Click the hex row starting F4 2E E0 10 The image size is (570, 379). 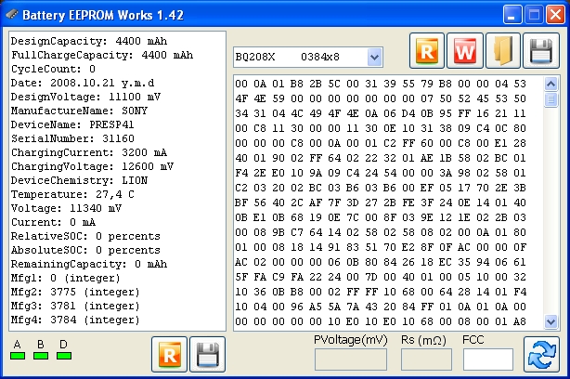[x=381, y=173]
